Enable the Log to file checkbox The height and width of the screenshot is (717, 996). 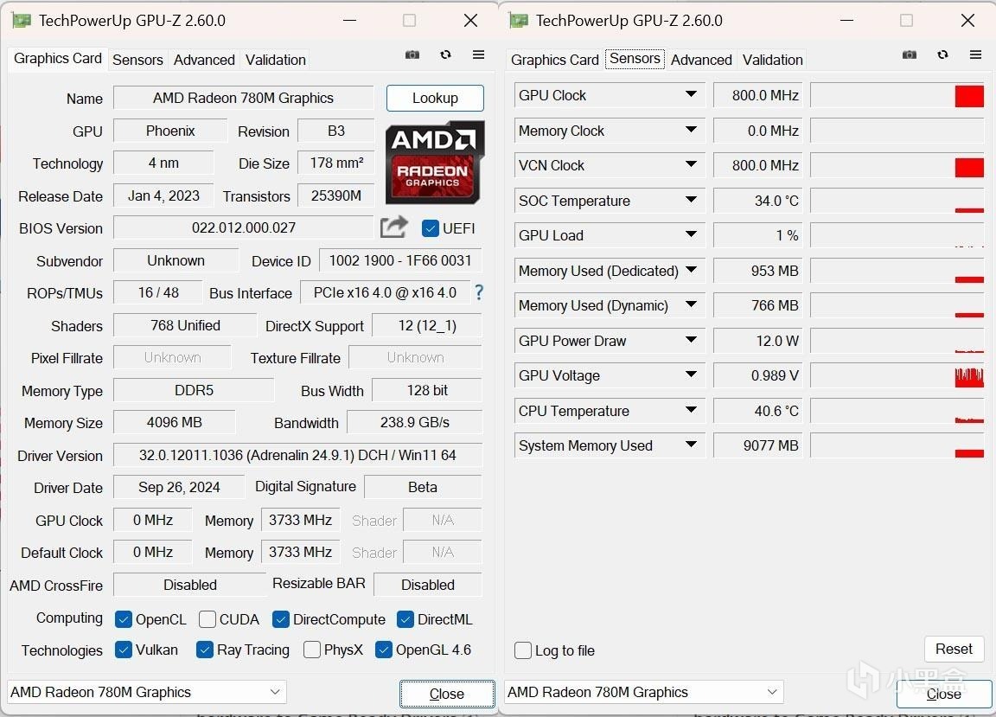pyautogui.click(x=523, y=650)
